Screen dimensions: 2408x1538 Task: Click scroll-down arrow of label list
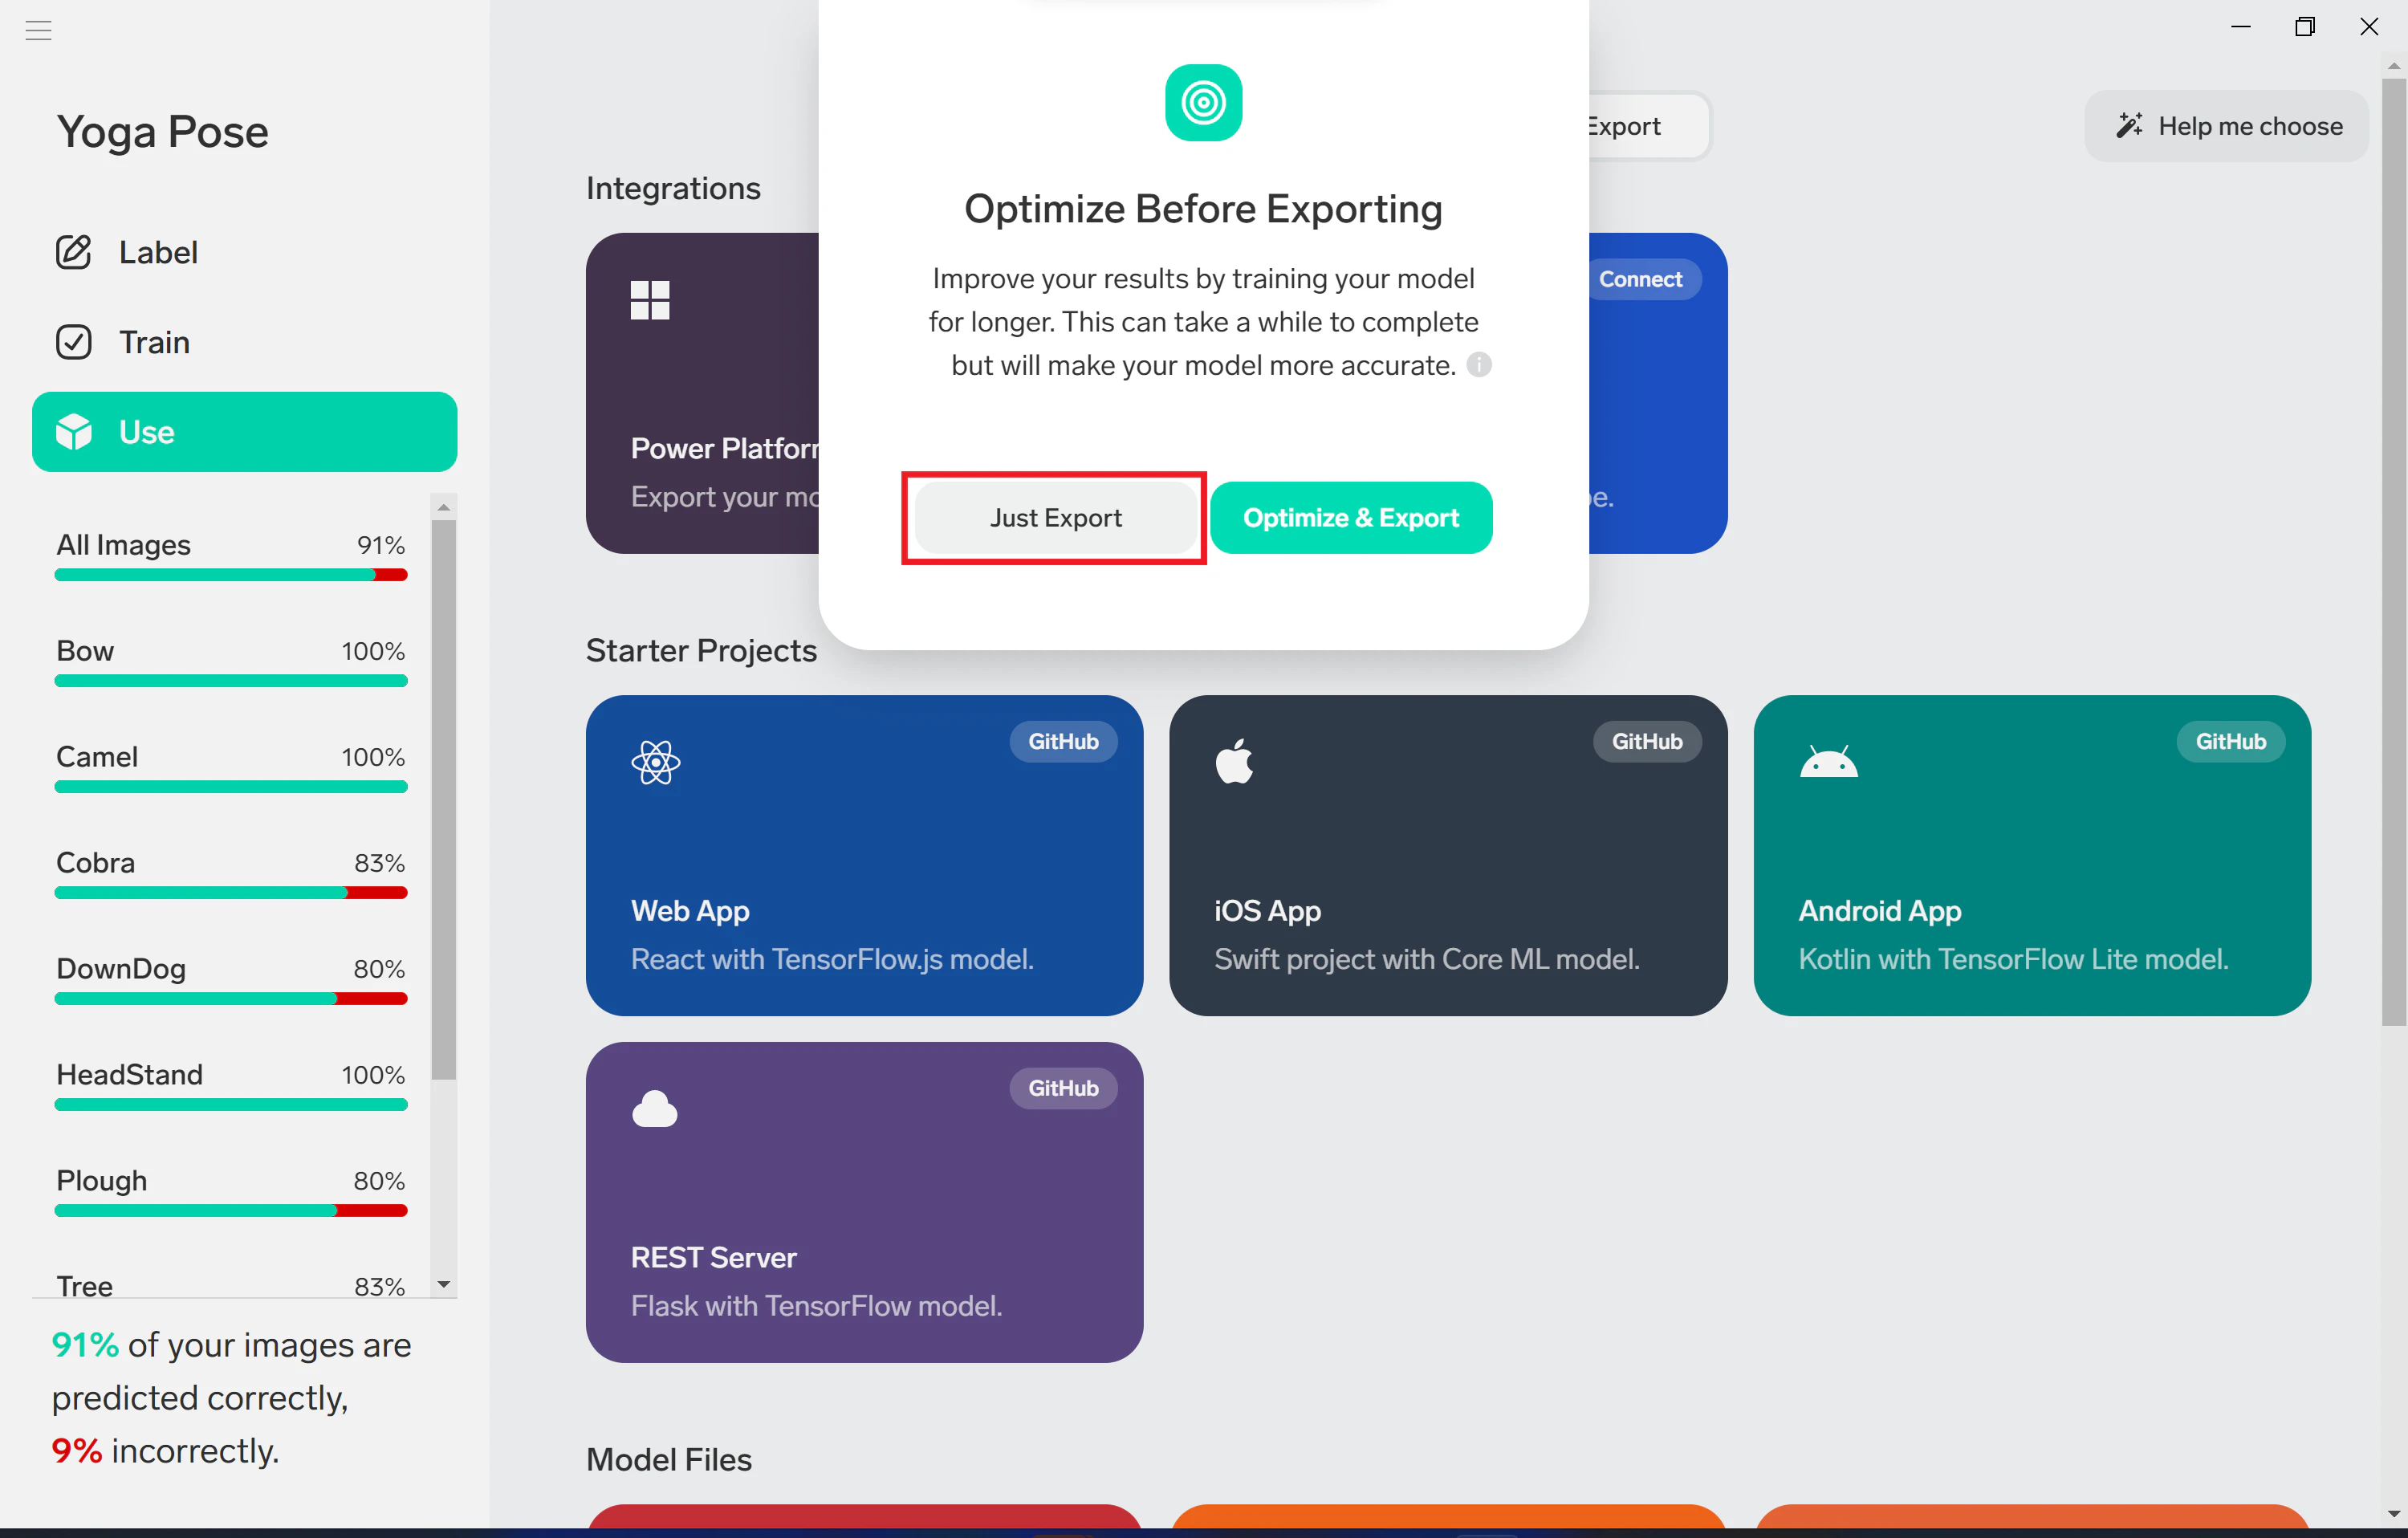(x=444, y=1284)
